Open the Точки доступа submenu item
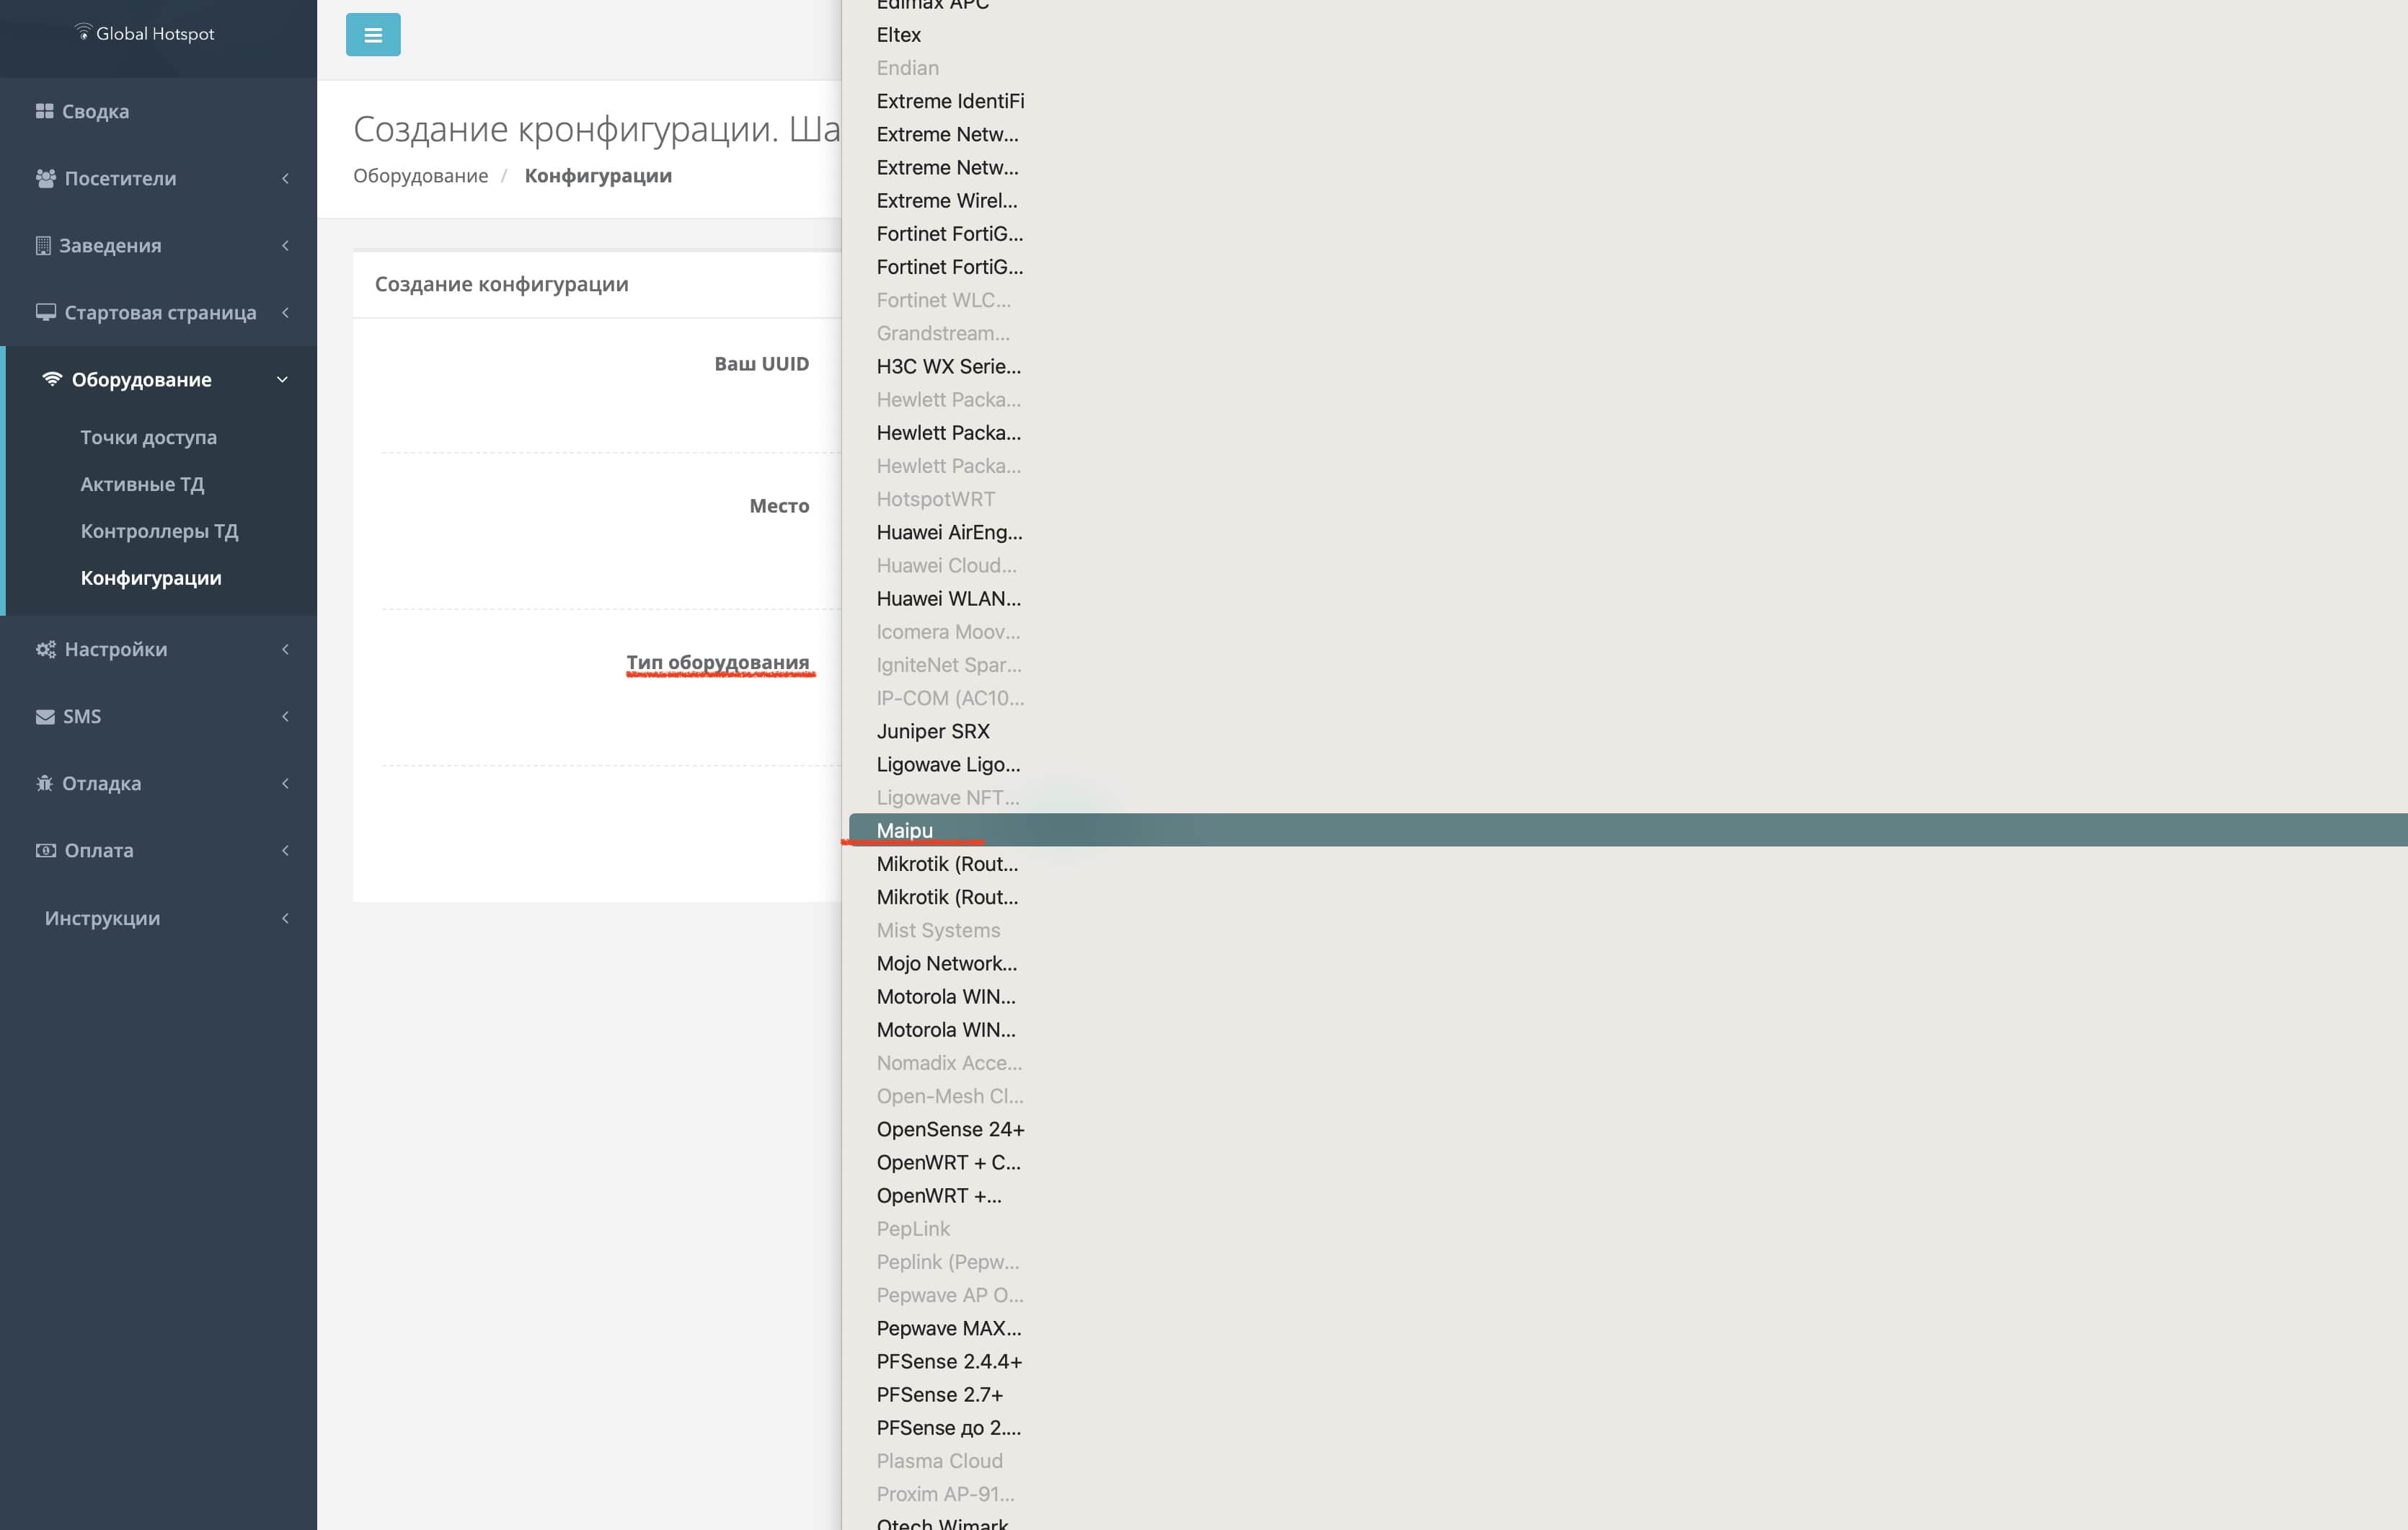This screenshot has width=2408, height=1530. click(x=149, y=437)
